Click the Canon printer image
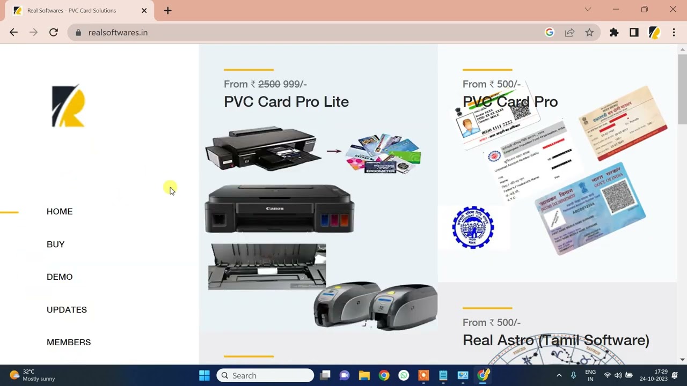The width and height of the screenshot is (687, 386). click(279, 209)
